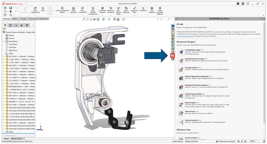Select the Assembly ribbon tab

pyautogui.click(x=7, y=19)
